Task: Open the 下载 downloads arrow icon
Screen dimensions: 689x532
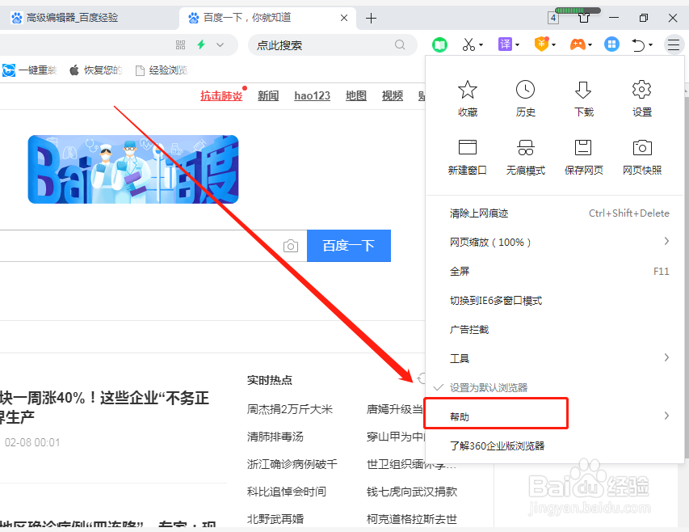Action: pyautogui.click(x=583, y=90)
